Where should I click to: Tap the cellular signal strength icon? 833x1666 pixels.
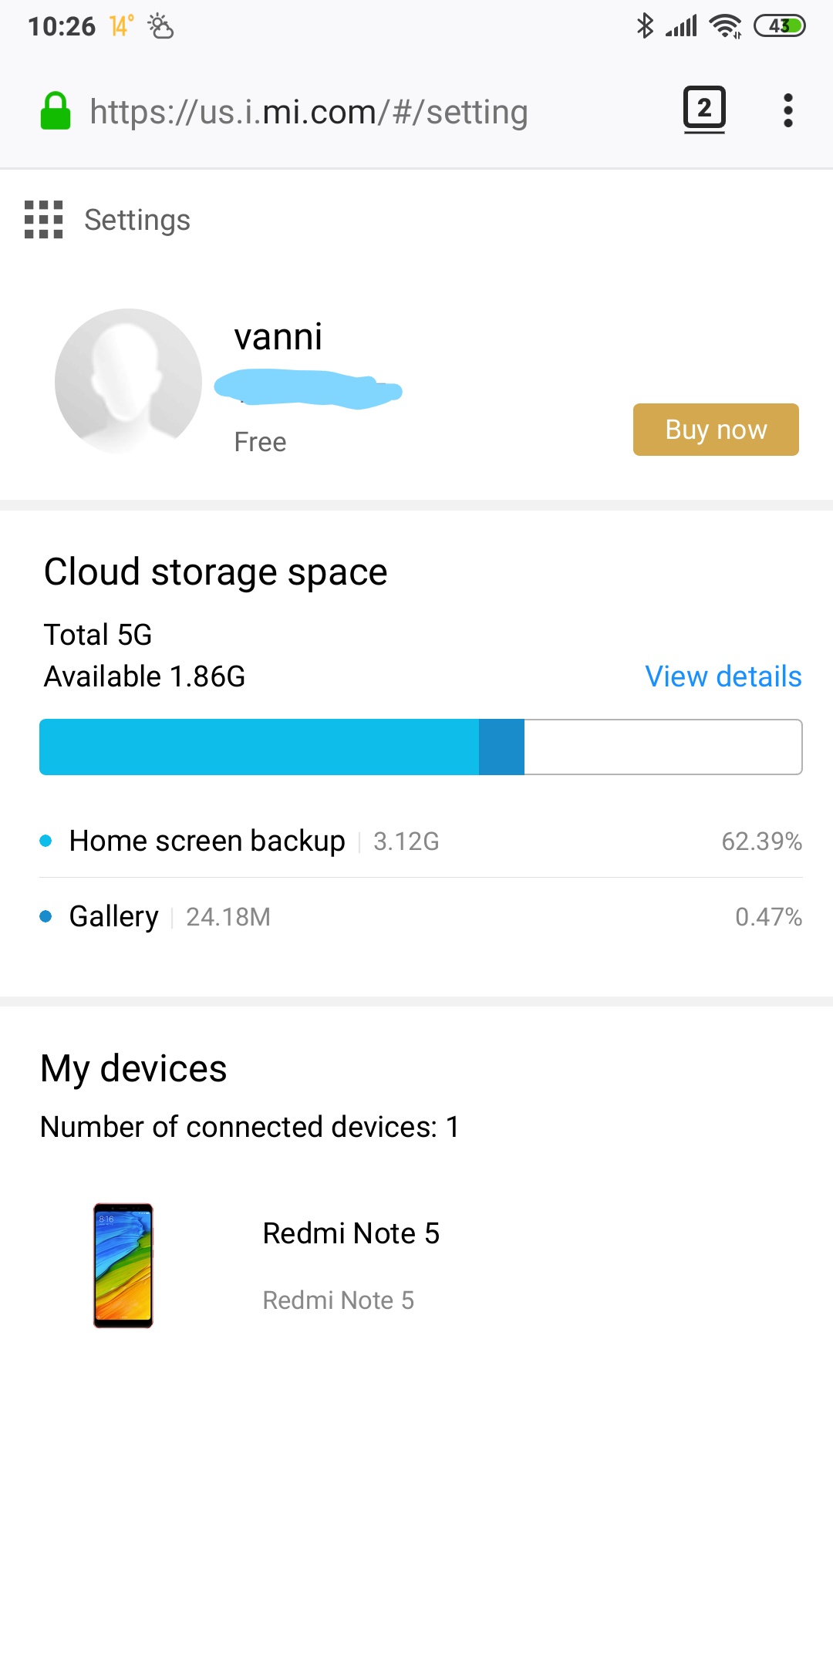point(681,26)
